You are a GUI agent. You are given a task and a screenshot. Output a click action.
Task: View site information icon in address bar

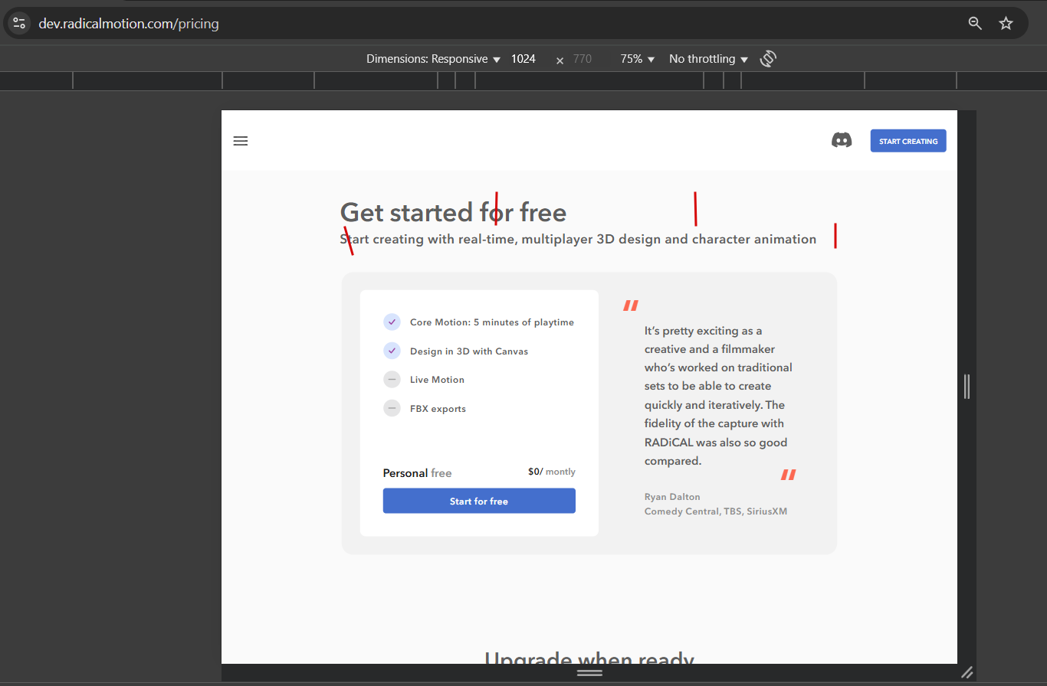coord(19,23)
